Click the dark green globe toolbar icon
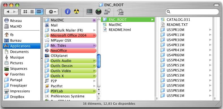The width and height of the screenshot is (223, 109). 98,12
